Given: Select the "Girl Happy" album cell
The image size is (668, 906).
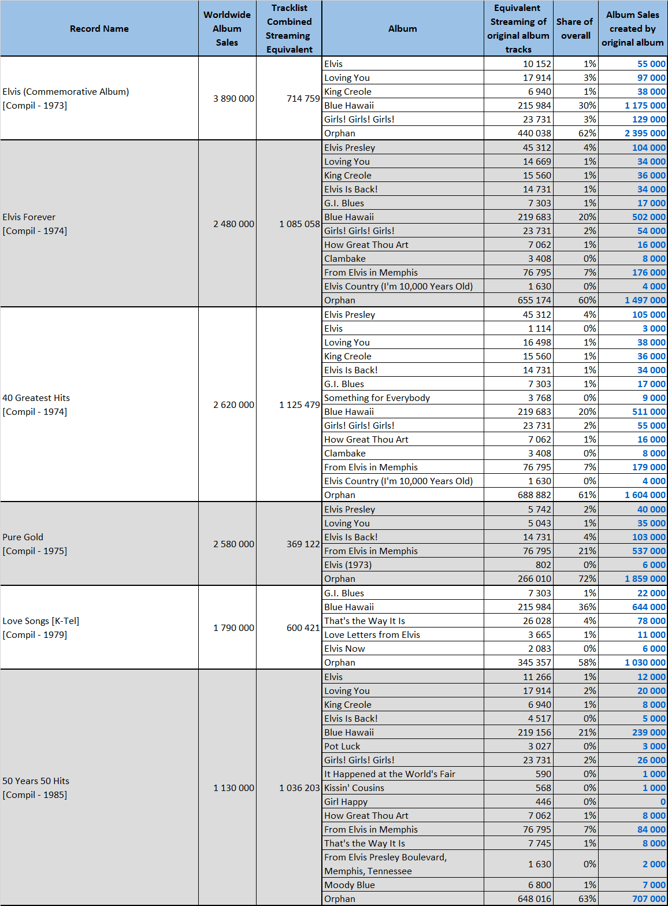Looking at the screenshot, I should tap(403, 801).
